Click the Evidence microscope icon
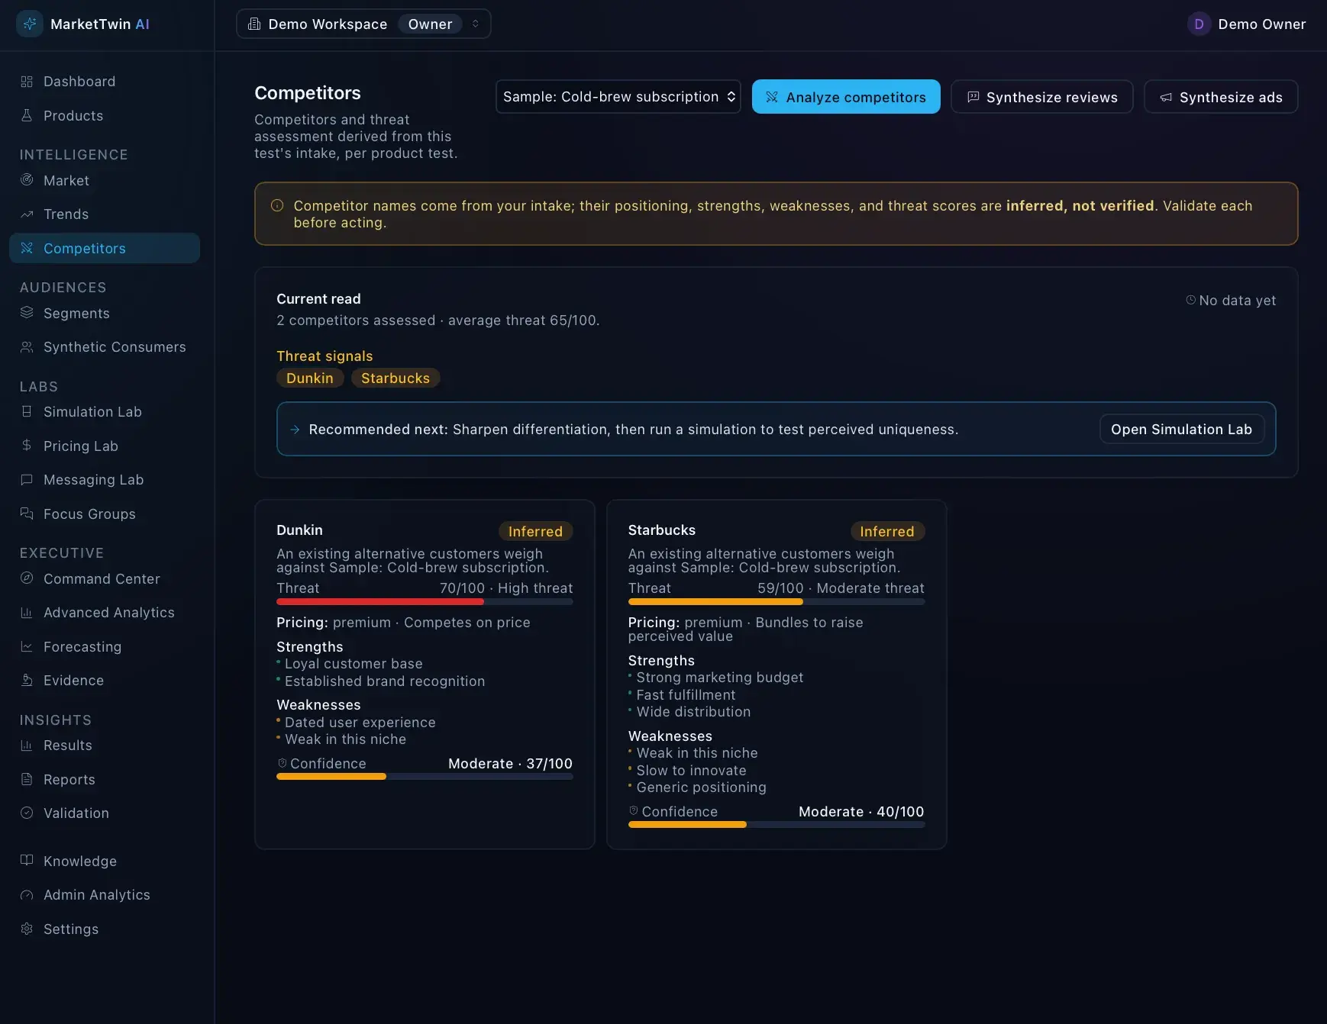 (27, 681)
